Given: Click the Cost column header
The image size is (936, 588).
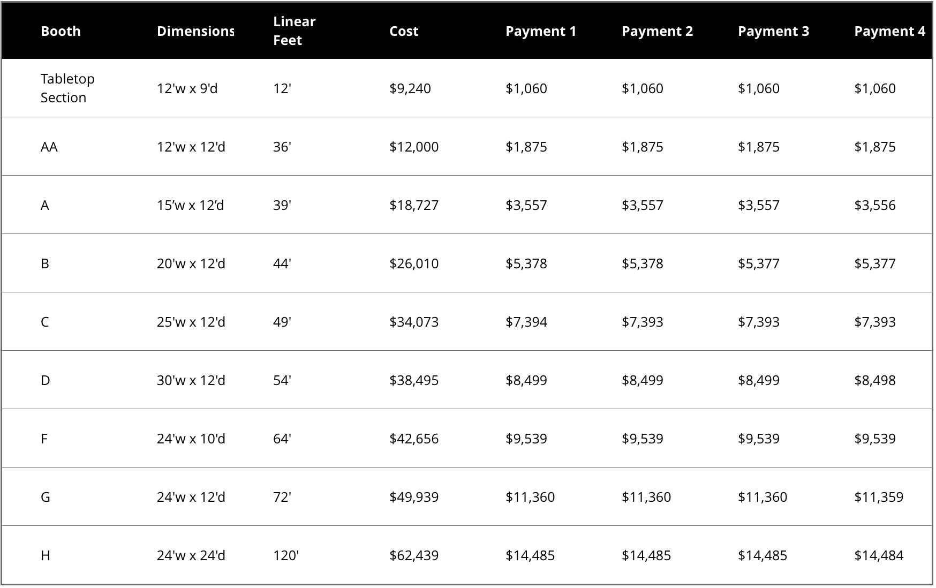Looking at the screenshot, I should pos(404,31).
